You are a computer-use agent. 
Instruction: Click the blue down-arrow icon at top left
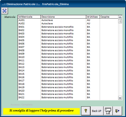coord(4,11)
